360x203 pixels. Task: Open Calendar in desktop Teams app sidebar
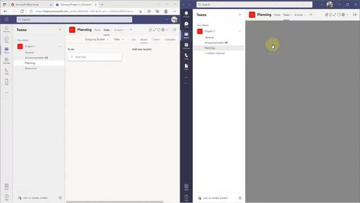click(186, 46)
